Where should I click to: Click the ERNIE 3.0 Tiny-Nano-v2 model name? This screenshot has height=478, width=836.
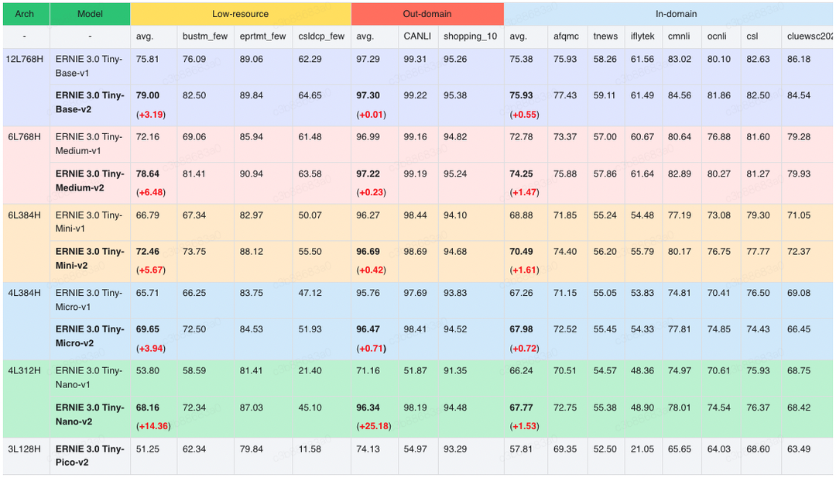[90, 414]
